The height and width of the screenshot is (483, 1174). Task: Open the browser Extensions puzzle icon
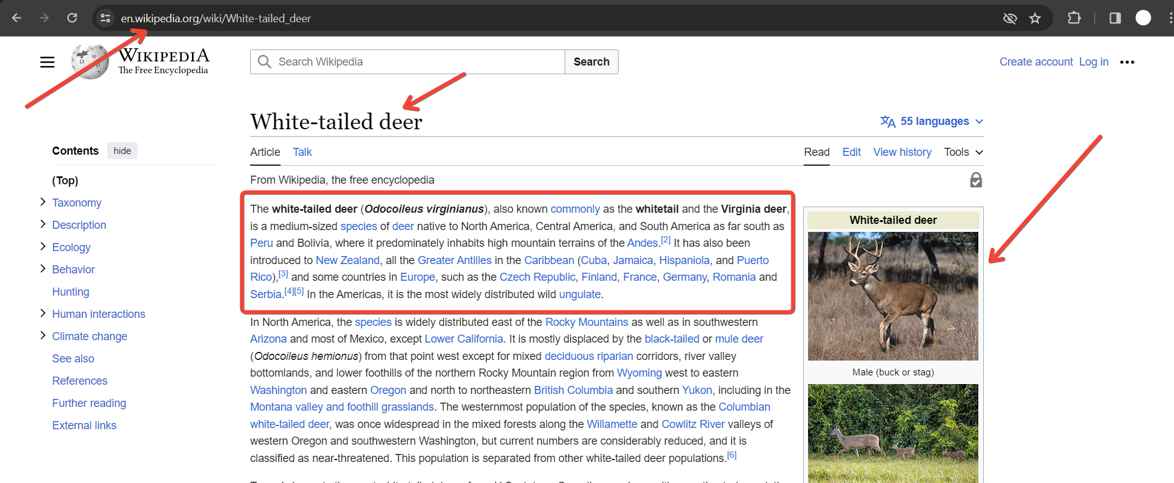click(1074, 18)
